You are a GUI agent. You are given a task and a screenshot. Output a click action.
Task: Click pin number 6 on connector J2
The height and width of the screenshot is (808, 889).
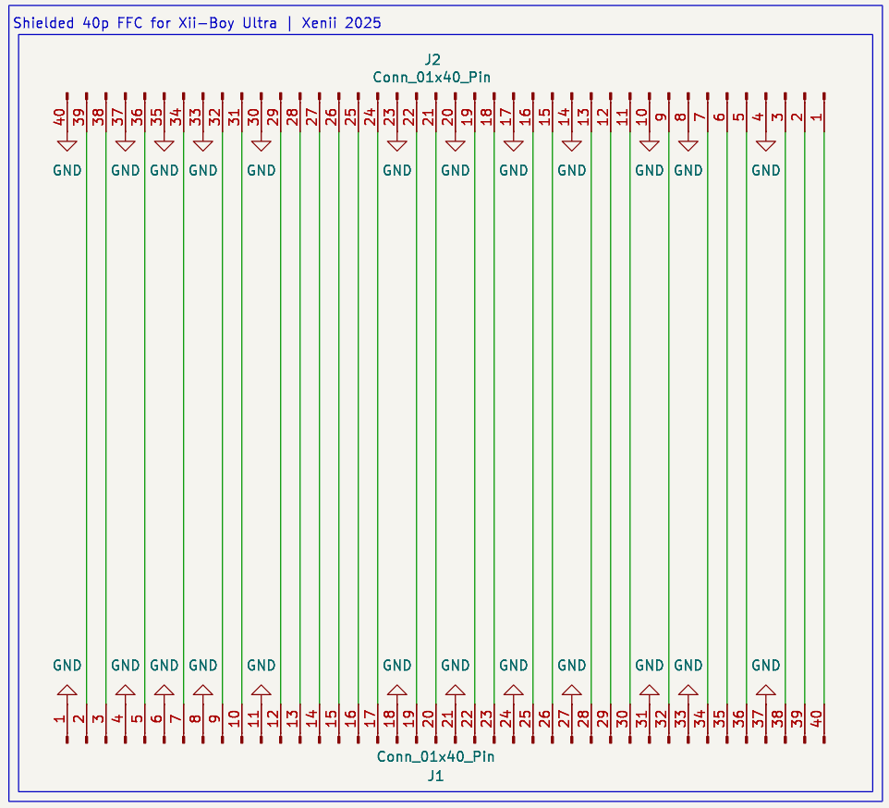[719, 117]
